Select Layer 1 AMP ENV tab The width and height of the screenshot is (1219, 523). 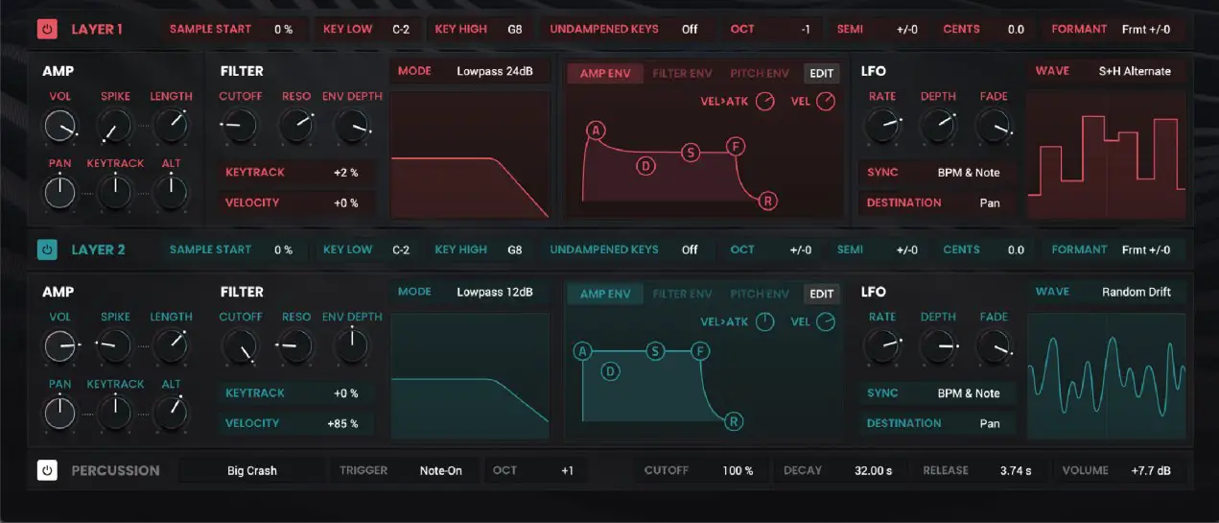[x=605, y=74]
